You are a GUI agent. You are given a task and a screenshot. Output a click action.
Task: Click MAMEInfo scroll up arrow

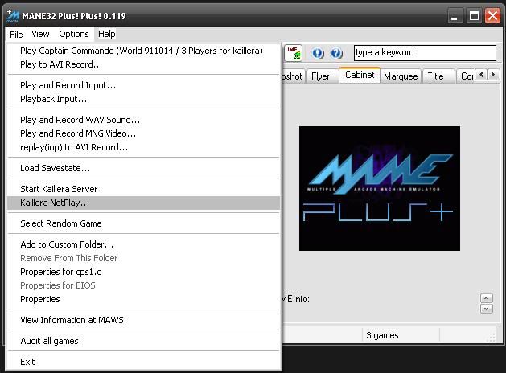[x=487, y=298]
